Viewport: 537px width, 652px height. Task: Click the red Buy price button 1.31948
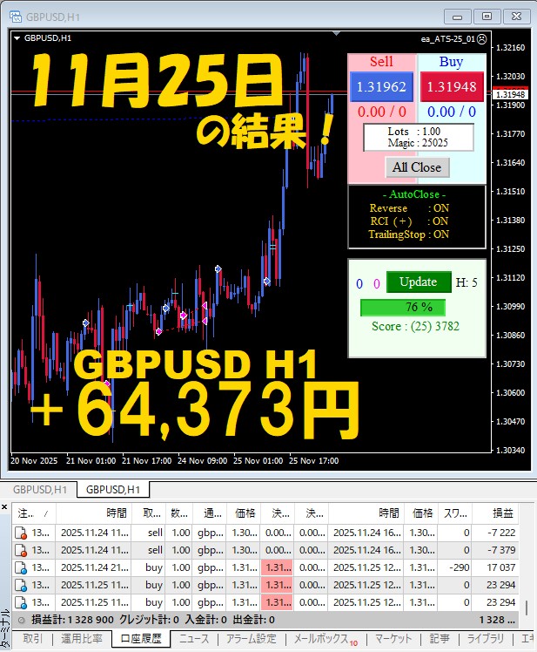click(452, 86)
